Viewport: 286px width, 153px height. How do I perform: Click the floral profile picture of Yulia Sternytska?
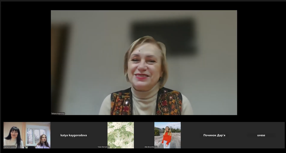point(120,134)
